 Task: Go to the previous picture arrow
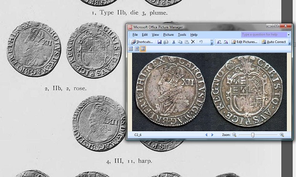[x=206, y=135]
